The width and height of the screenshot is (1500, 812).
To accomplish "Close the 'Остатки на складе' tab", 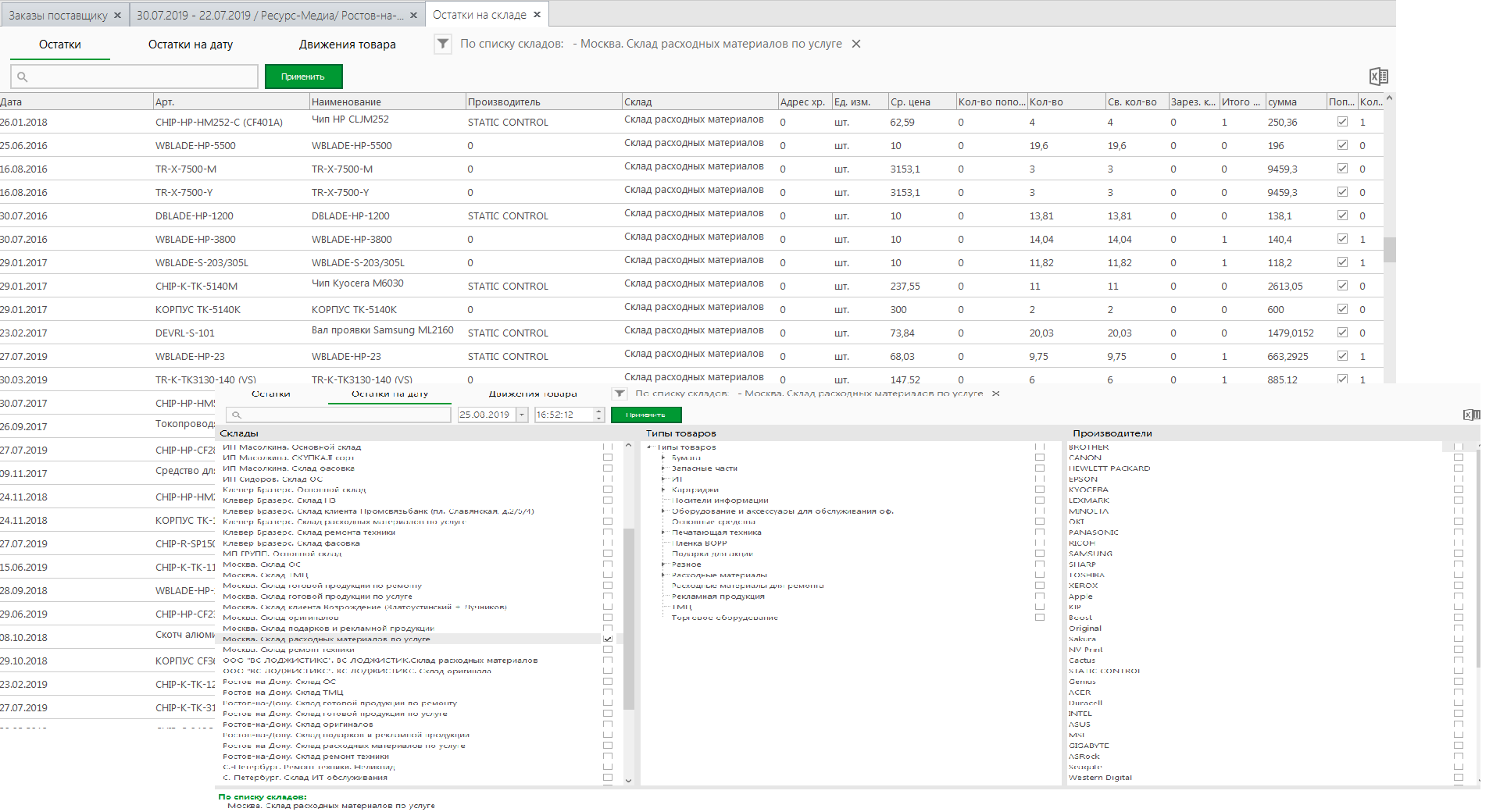I will coord(537,15).
